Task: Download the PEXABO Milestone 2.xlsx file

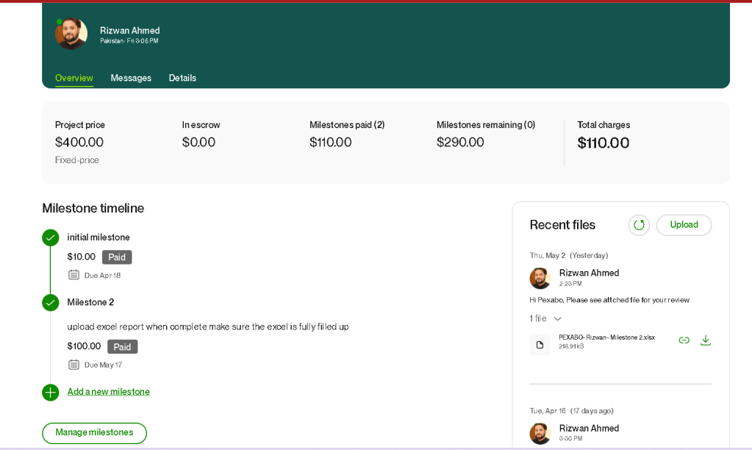Action: coord(705,340)
